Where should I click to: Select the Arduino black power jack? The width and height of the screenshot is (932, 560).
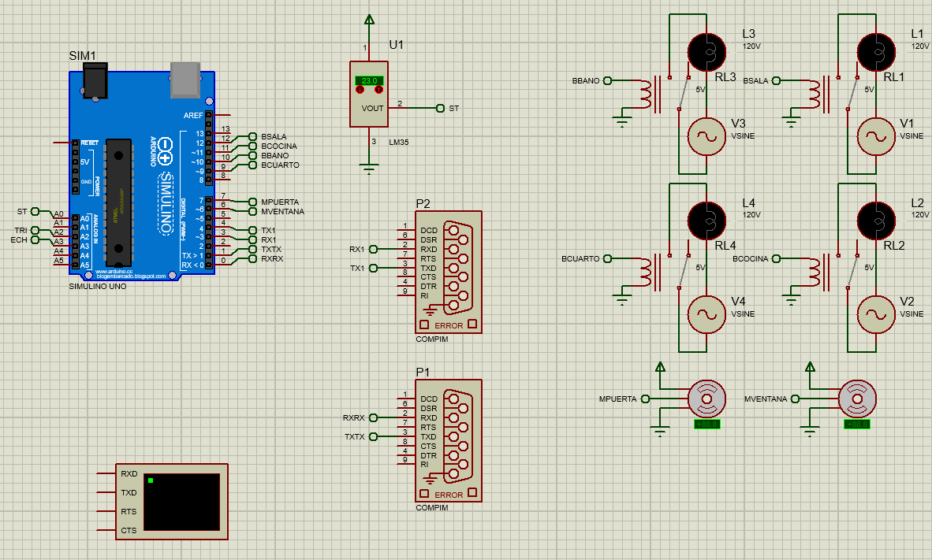pos(95,81)
